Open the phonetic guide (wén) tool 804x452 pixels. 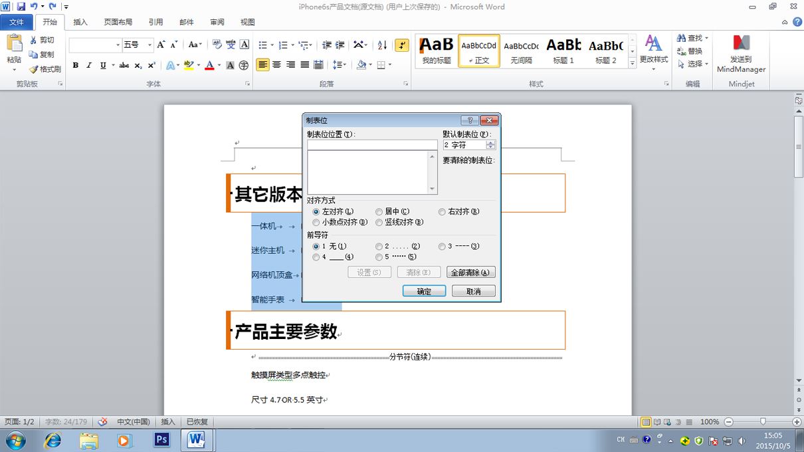pos(231,45)
